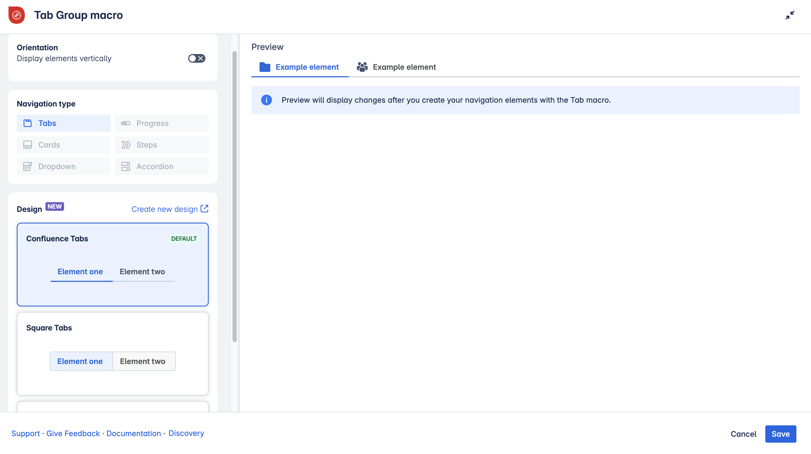Click the info icon in preview banner
Screen dimensions: 811x454
(x=266, y=100)
